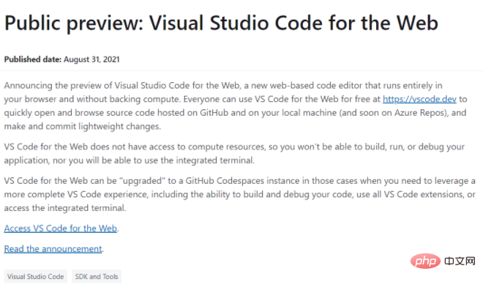Select the Visual Studio Code tag
Viewport: 483px width, 285px height.
point(35,276)
